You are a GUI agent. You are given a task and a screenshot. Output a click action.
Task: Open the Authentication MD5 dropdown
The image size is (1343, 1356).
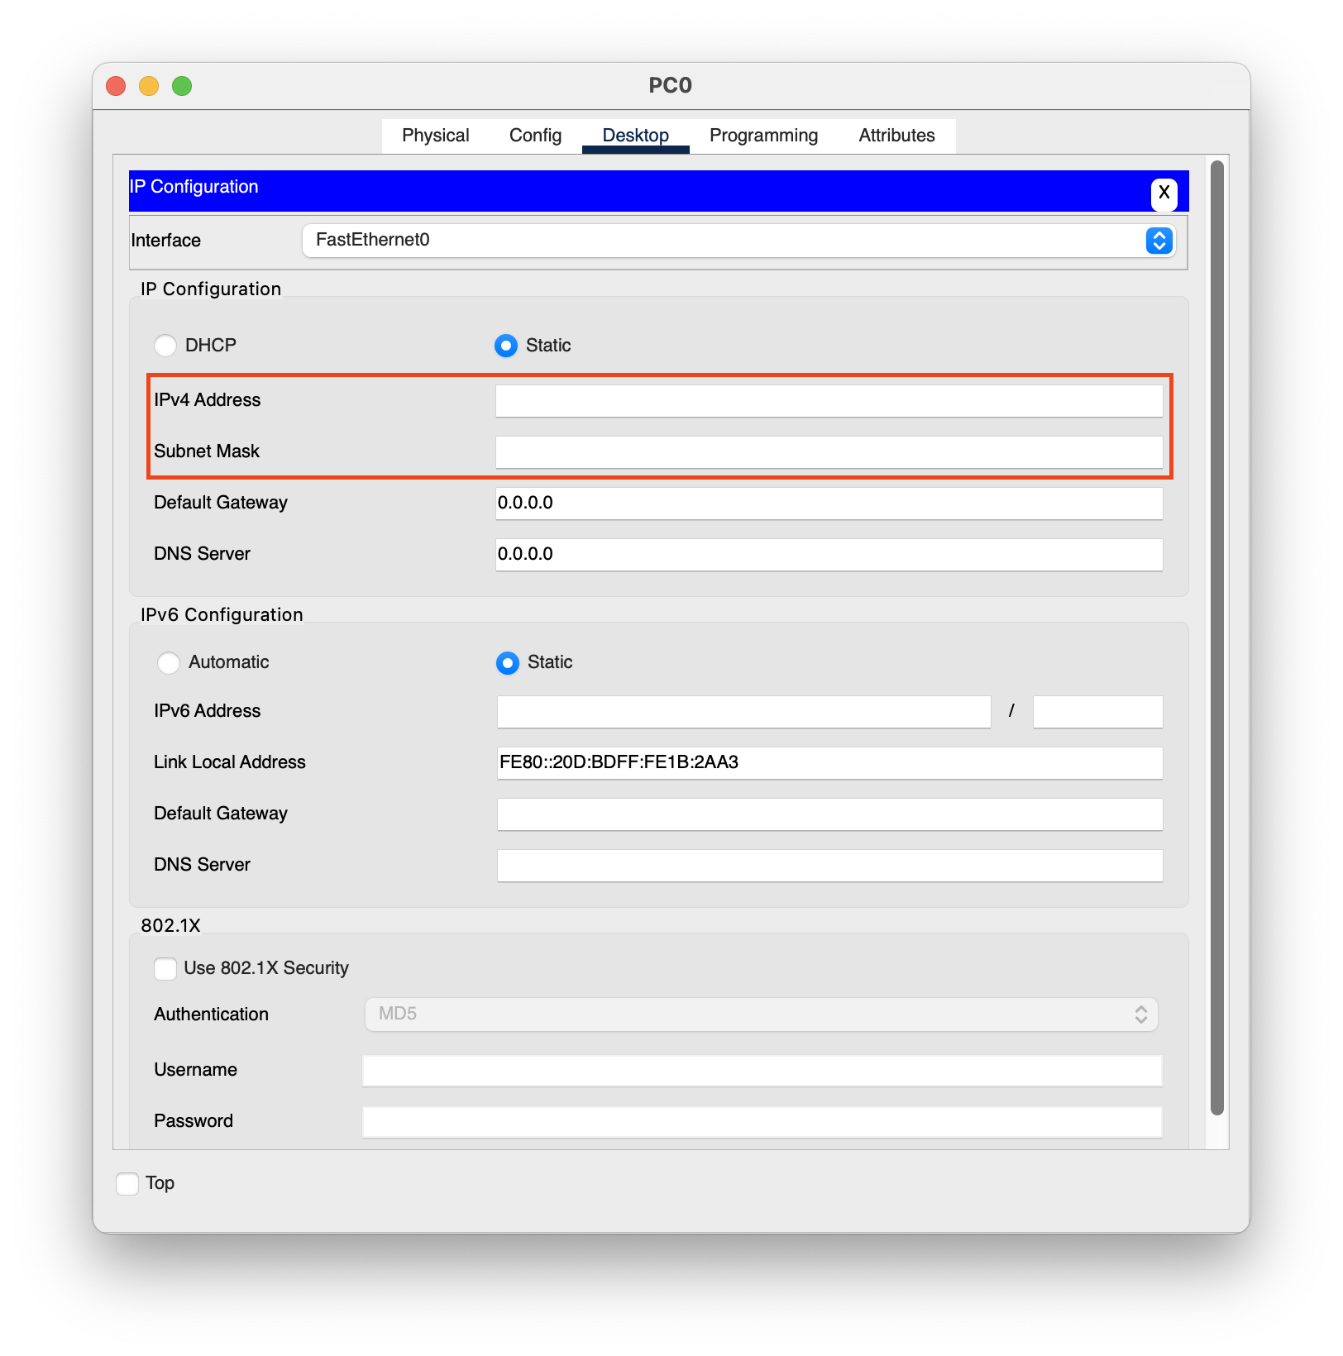pyautogui.click(x=761, y=1015)
